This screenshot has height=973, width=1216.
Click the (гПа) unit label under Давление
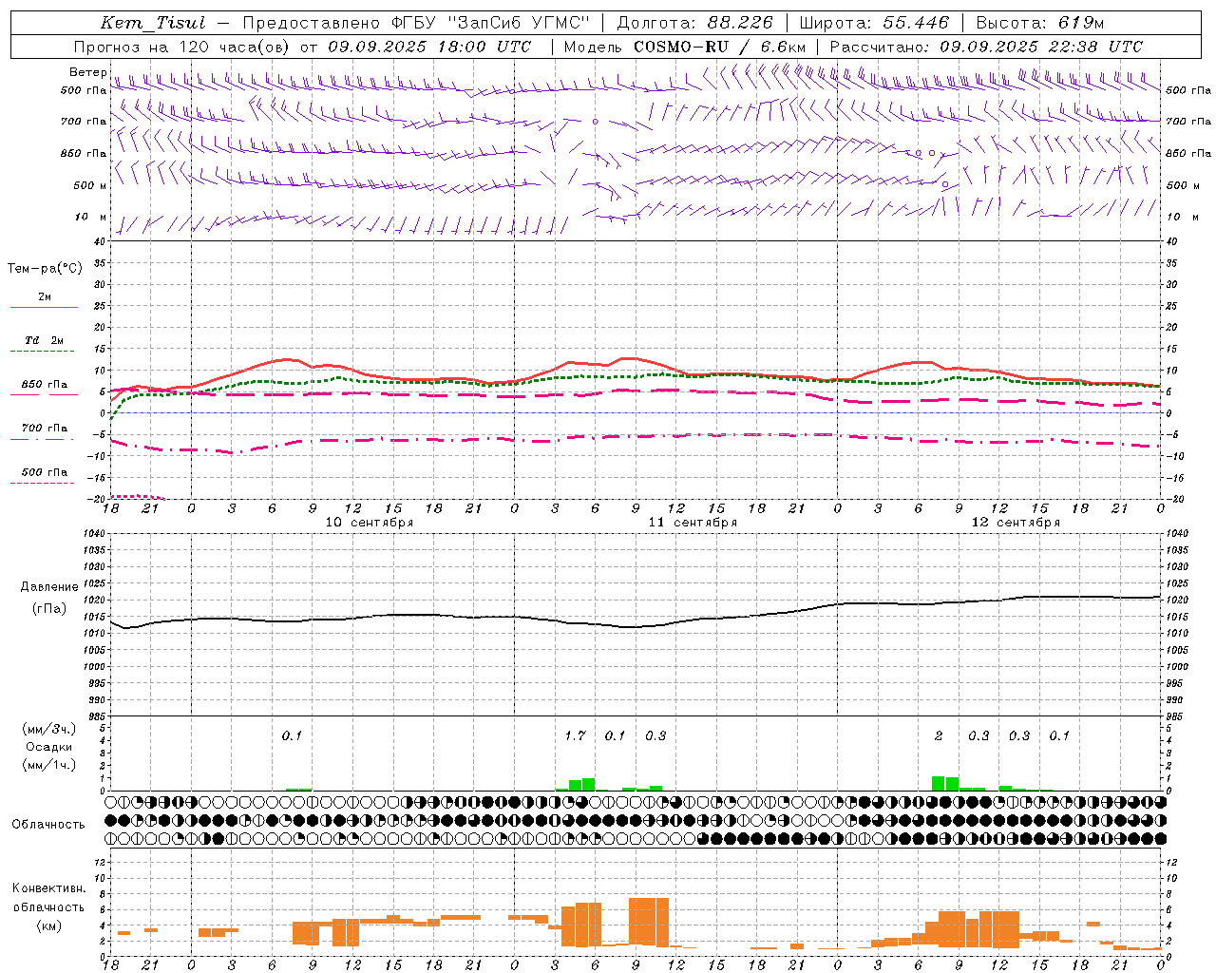49,608
